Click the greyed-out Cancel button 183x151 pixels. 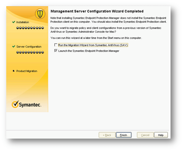(145, 135)
